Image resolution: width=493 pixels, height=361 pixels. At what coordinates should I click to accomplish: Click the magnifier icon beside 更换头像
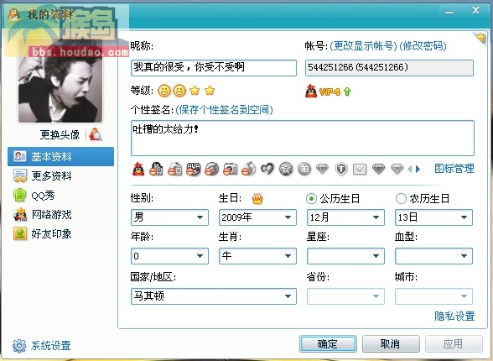(x=96, y=134)
